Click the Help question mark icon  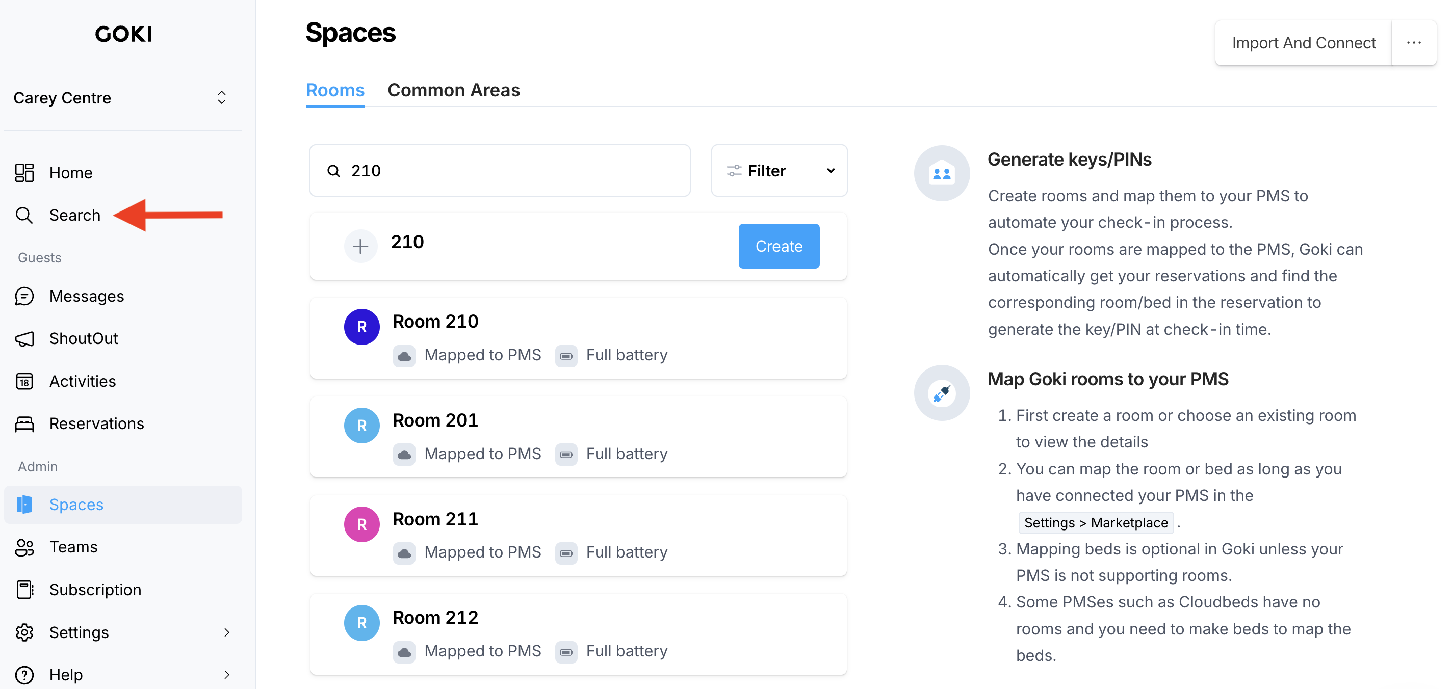click(24, 674)
